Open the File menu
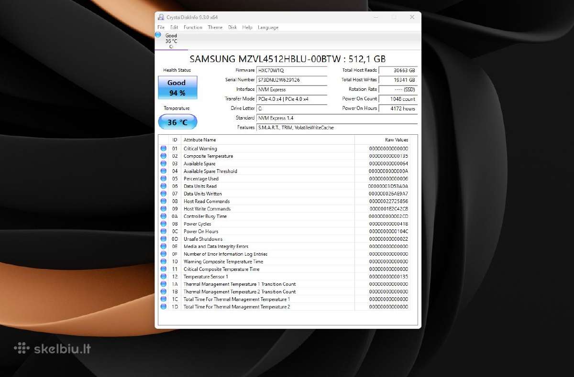Screen dimensions: 574x377 pos(161,27)
